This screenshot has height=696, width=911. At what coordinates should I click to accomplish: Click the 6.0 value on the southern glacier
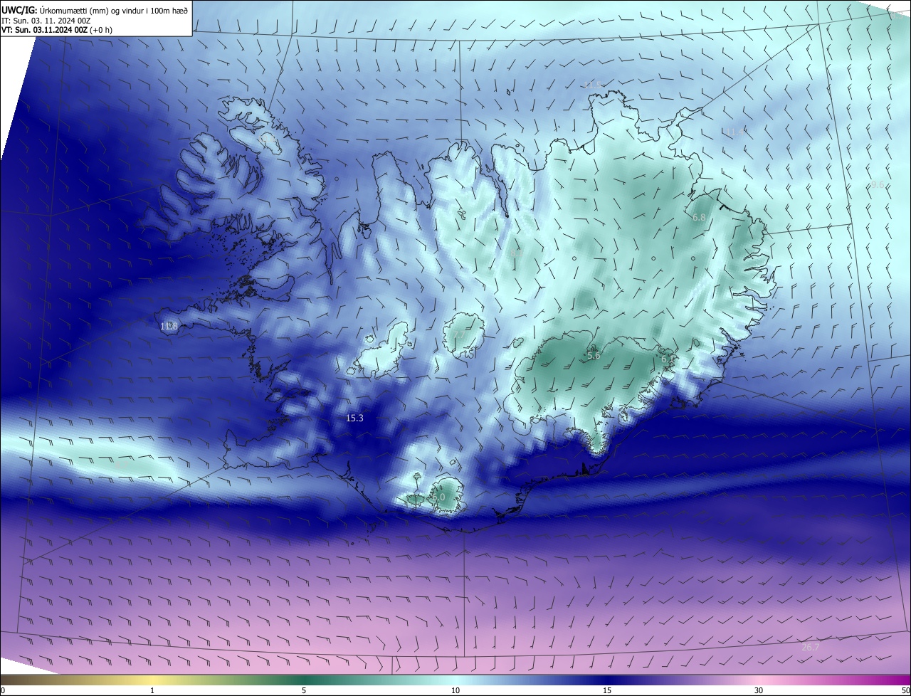click(438, 497)
